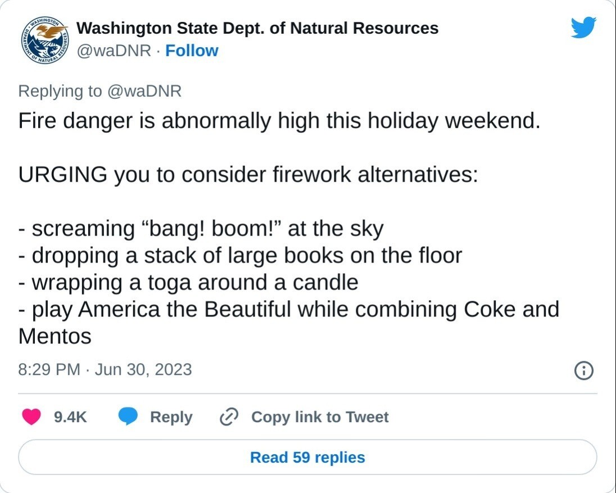Click the URGING firework alternatives line
Screen dimensions: 616x493
(248, 174)
